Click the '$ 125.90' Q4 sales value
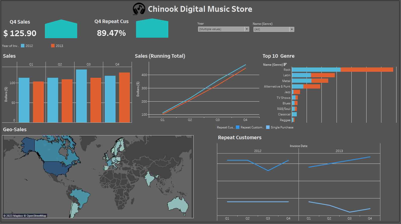 (20, 33)
